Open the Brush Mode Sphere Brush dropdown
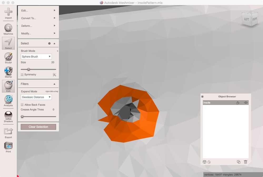Viewport: 263px width, 177px height. (x=36, y=57)
